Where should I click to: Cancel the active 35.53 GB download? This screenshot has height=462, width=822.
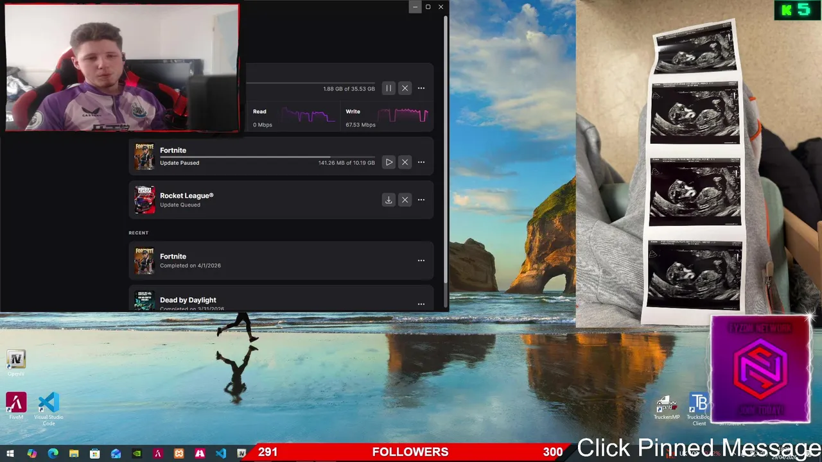[x=405, y=88]
